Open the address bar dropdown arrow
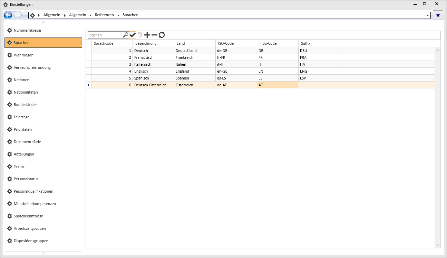The image size is (447, 258). pyautogui.click(x=428, y=15)
